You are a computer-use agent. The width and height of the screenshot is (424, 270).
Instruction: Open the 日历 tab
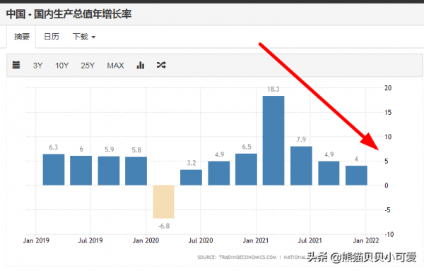pos(52,37)
